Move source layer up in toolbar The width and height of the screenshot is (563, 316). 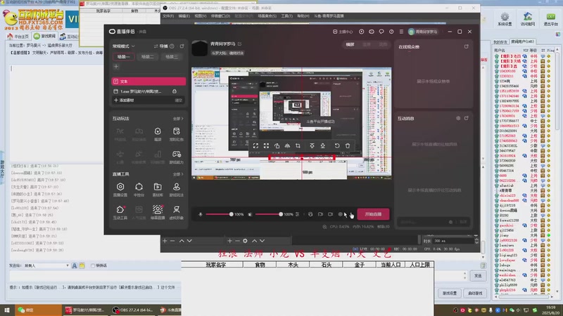tap(312, 146)
